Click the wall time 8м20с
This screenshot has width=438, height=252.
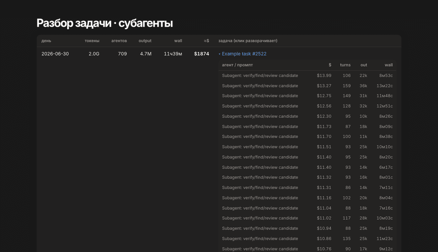click(386, 157)
